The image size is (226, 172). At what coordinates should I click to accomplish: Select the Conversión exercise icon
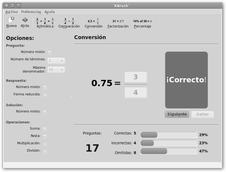tap(93, 21)
